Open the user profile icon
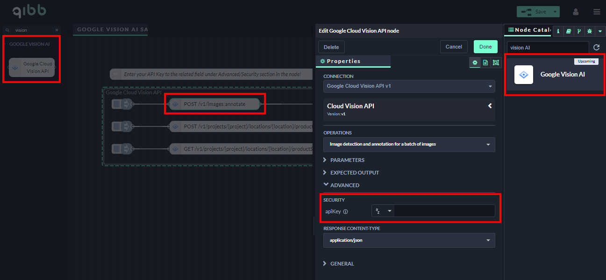Screen dimensions: 606x280 tap(576, 12)
